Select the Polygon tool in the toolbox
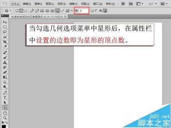Image resolution: width=171 pixels, height=128 pixels. (x=5, y=108)
